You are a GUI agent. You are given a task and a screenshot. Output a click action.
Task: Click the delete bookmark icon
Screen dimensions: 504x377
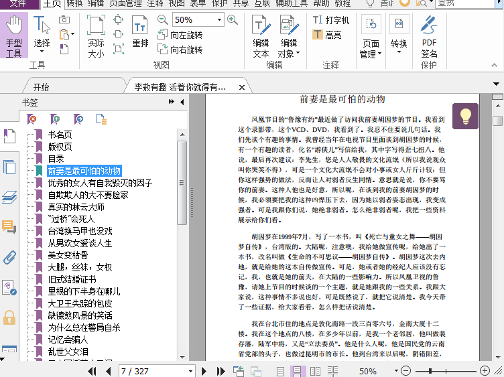point(31,119)
